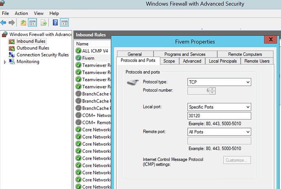Click the Monitoring tree icon

point(12,61)
